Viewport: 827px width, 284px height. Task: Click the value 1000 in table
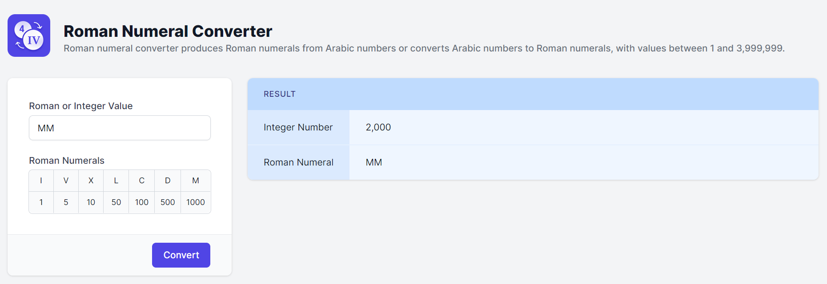click(196, 202)
